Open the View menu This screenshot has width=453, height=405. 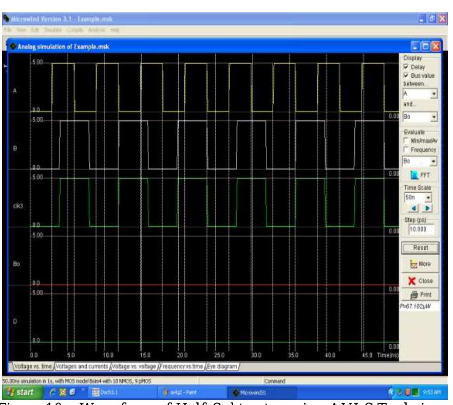tap(21, 30)
